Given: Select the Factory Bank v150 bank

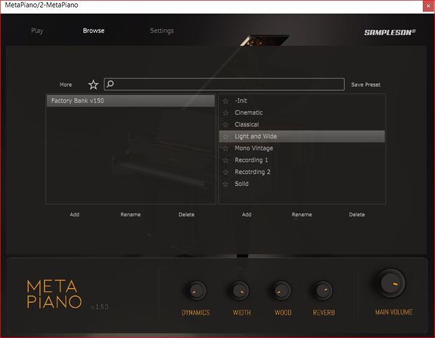Looking at the screenshot, I should click(131, 101).
